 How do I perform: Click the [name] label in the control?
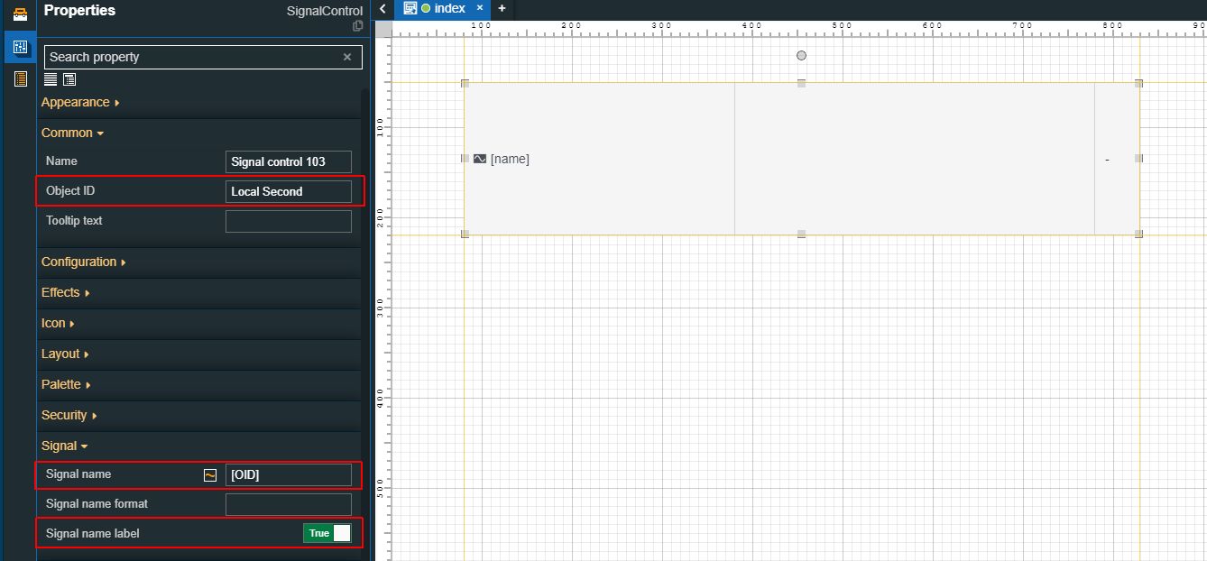[510, 159]
